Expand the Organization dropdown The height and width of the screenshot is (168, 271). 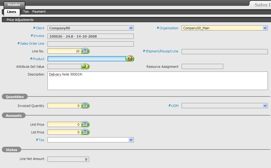click(265, 28)
